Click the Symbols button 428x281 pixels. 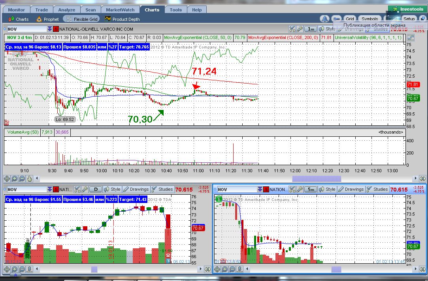(370, 19)
